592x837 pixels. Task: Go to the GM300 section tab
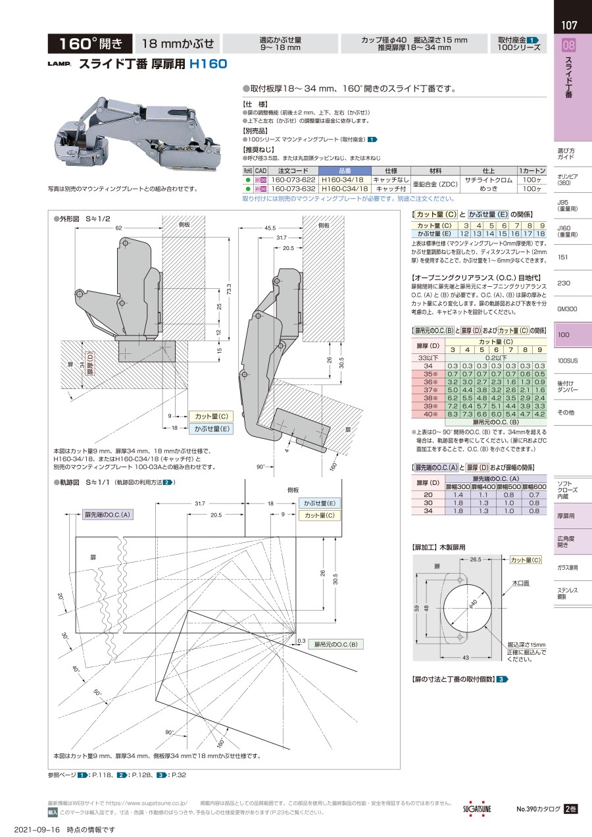point(567,309)
